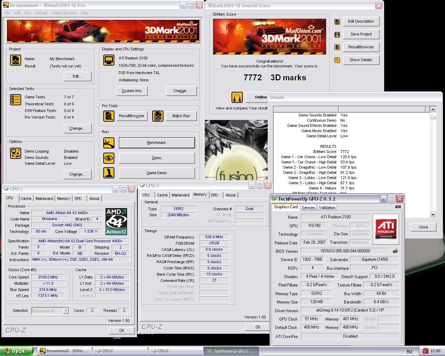Switch to the SPD tab in left CPU-Z

tap(78, 199)
